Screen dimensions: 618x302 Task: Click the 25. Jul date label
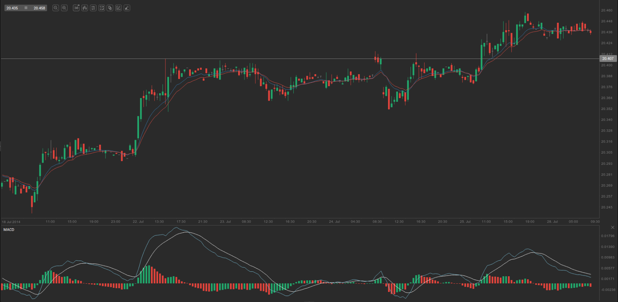pyautogui.click(x=465, y=221)
